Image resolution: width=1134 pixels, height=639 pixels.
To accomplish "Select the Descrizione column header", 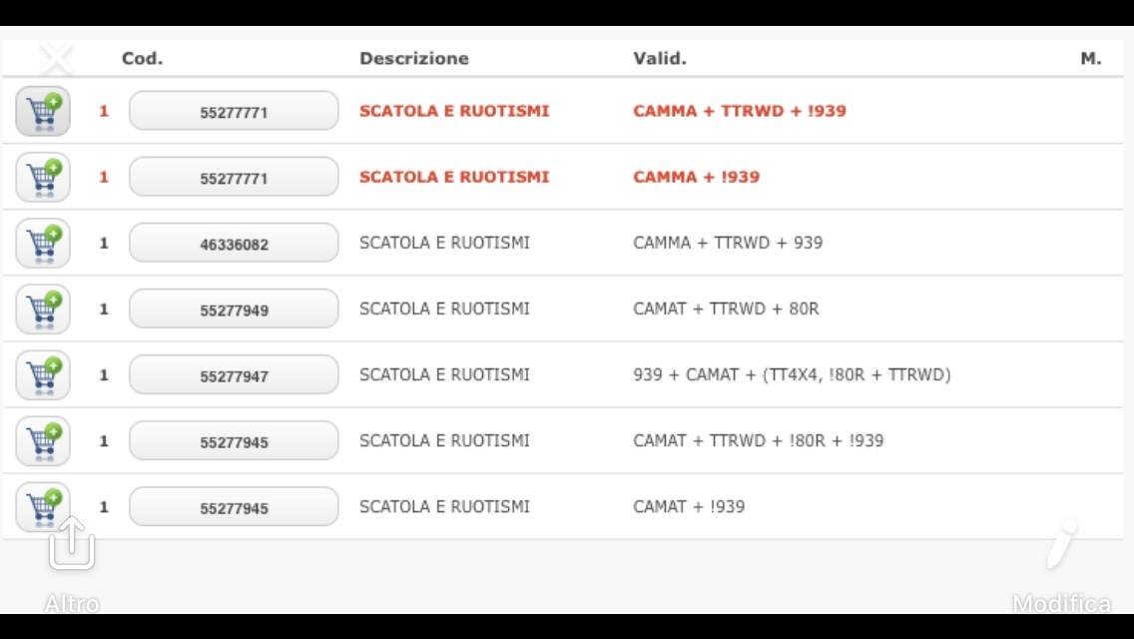I will tap(413, 58).
